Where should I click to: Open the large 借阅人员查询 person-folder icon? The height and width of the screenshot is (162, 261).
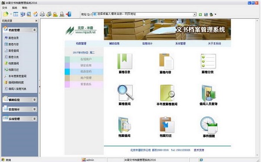click(208, 93)
